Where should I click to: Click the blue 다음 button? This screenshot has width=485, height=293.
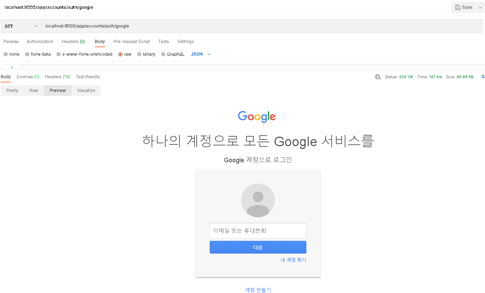[258, 247]
